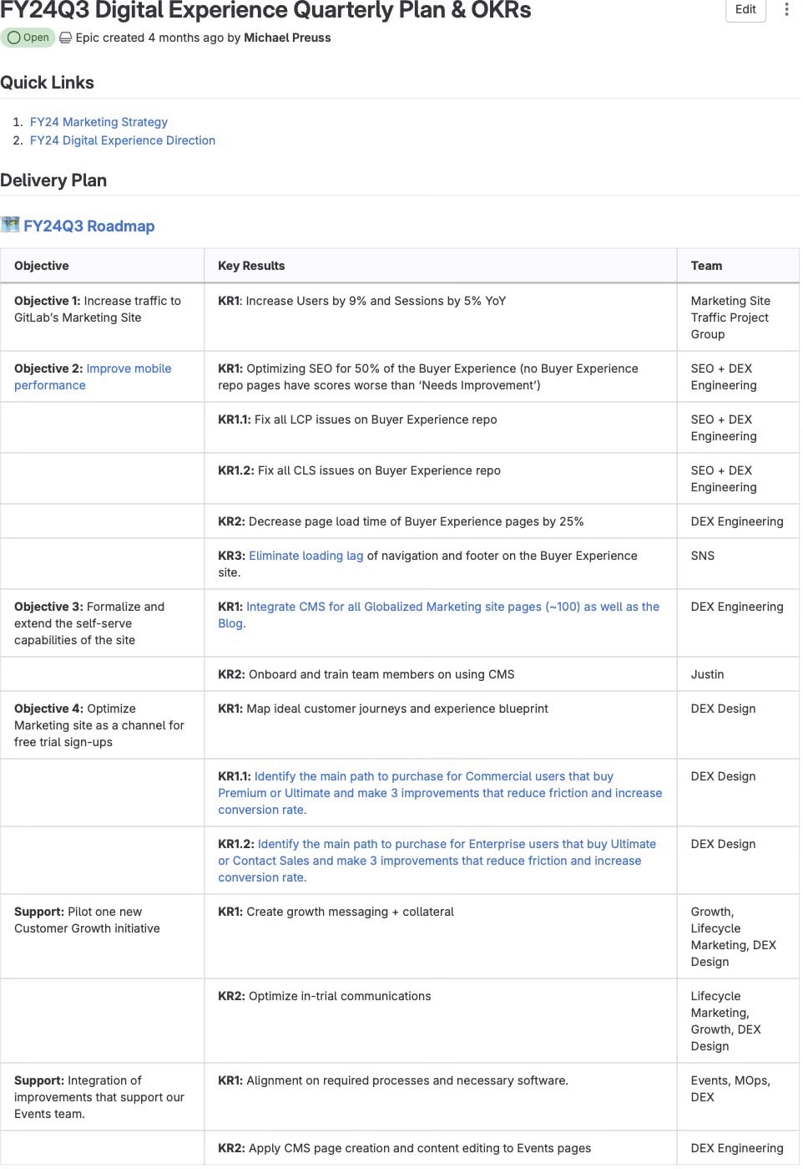Click the epic icon beside 'Epic created'
This screenshot has width=803, height=1169.
click(65, 38)
